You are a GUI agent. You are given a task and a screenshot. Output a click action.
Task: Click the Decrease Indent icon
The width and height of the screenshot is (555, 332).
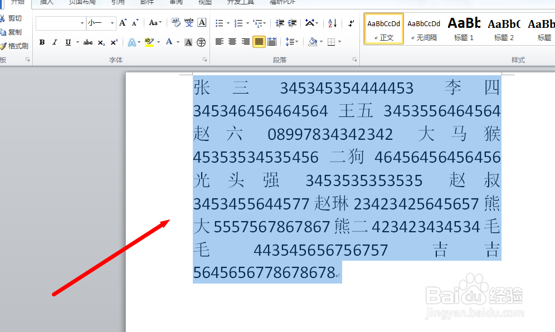280,23
